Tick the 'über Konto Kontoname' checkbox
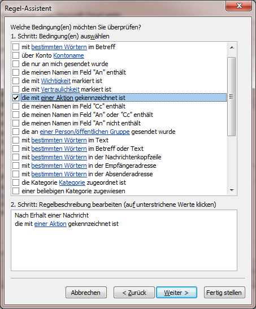 tap(16, 55)
